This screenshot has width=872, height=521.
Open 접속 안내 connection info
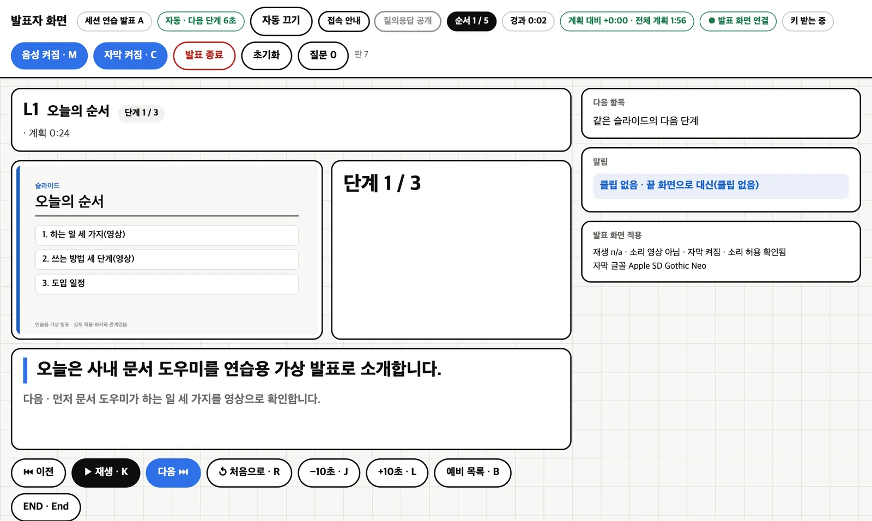coord(344,21)
